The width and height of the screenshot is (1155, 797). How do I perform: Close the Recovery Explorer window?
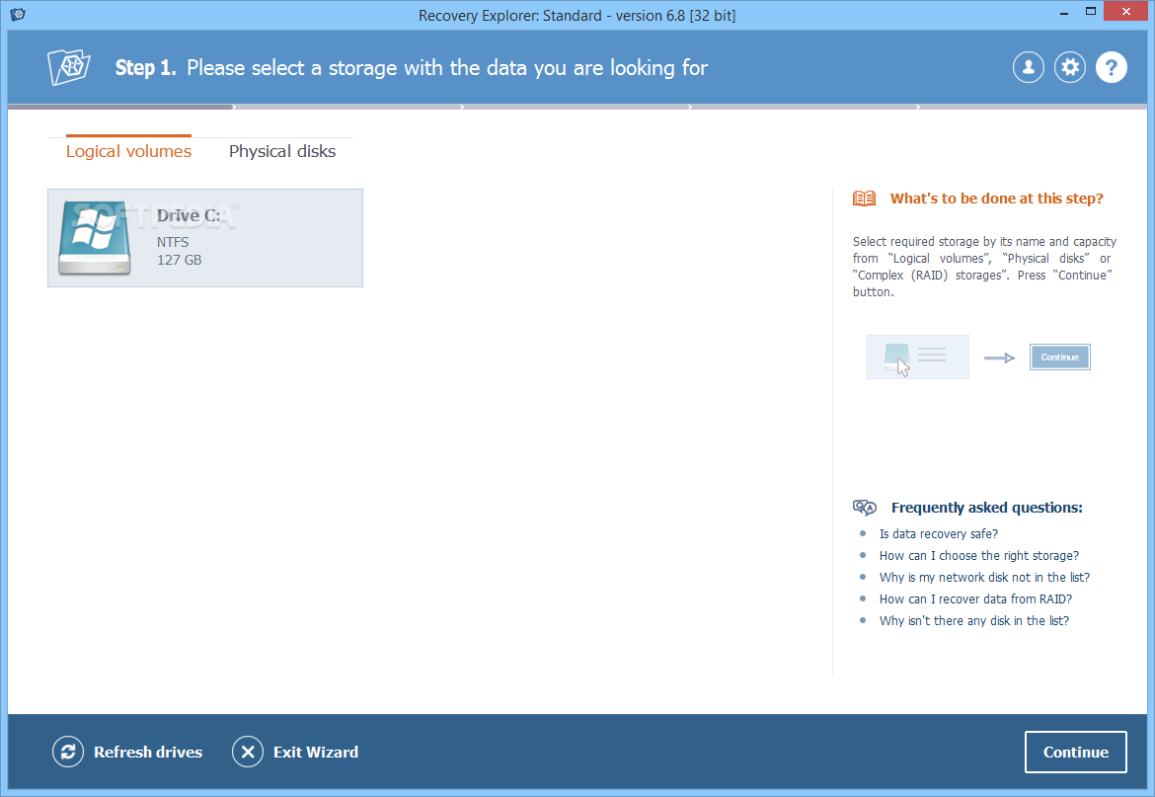pos(1125,11)
